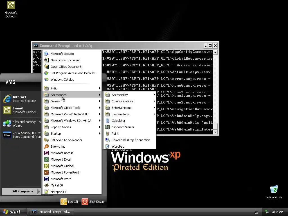Click the Windows Catalog icon
This screenshot has height=216, width=288.
tap(46, 80)
